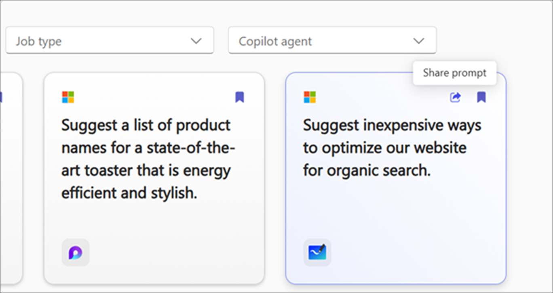Image resolution: width=553 pixels, height=293 pixels.
Task: Toggle the bookmark on the organic search prompt
Action: tap(481, 97)
